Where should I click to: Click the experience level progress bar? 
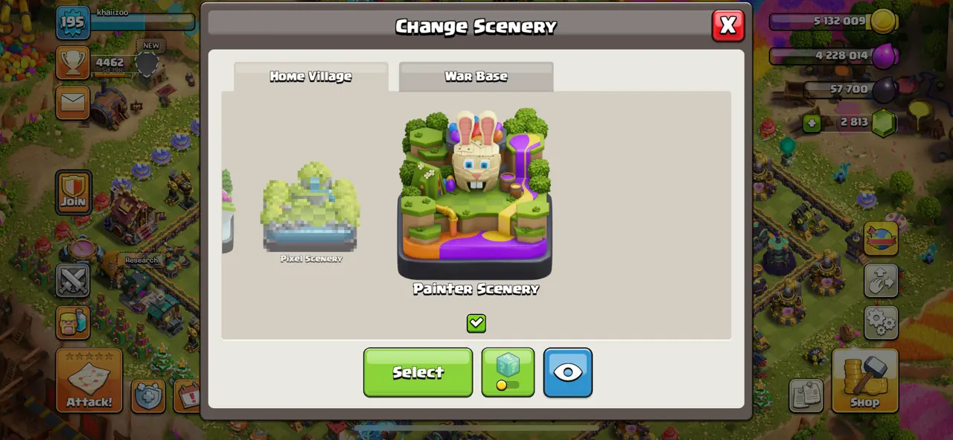pyautogui.click(x=143, y=23)
